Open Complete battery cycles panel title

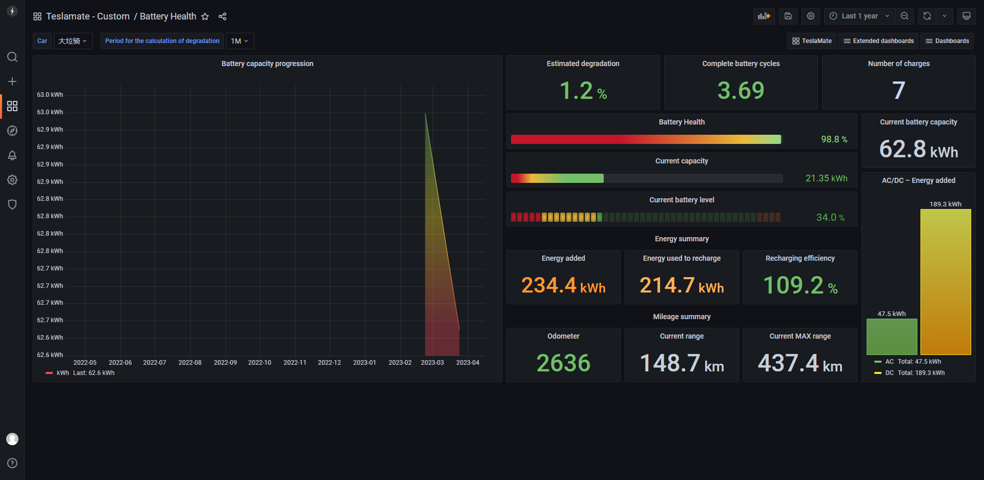click(741, 64)
